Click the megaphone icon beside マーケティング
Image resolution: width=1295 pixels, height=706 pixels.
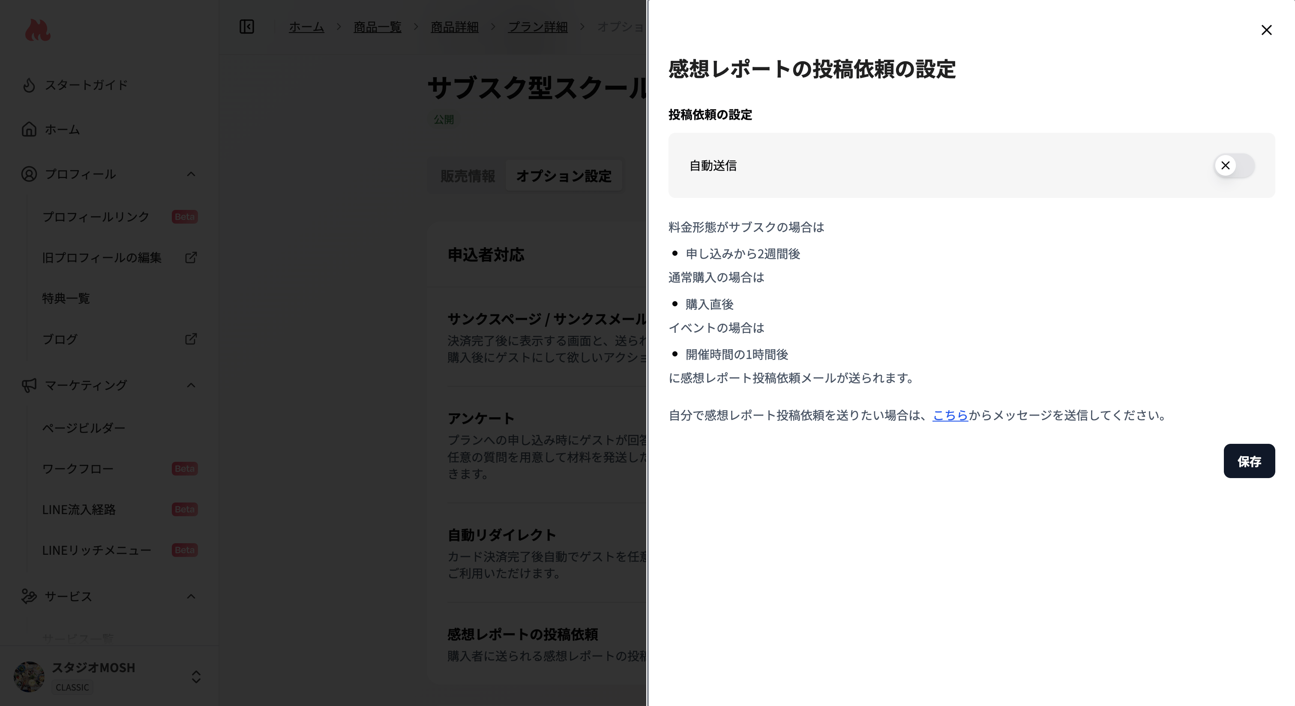[x=29, y=385]
